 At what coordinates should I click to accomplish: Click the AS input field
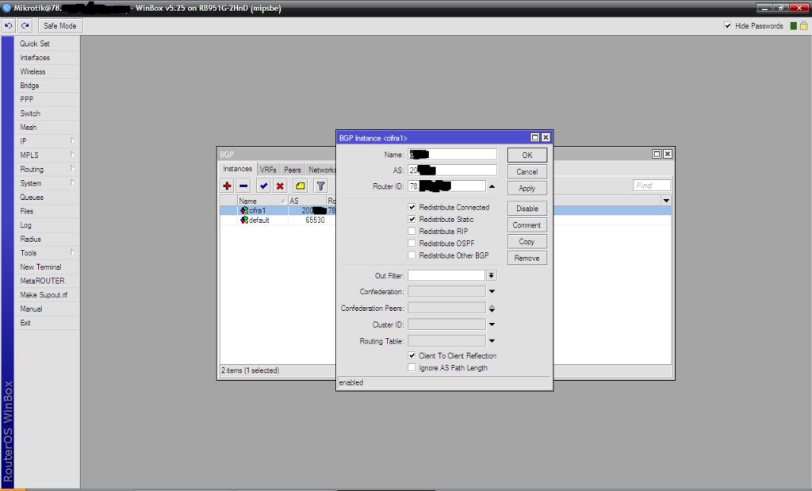coord(452,170)
